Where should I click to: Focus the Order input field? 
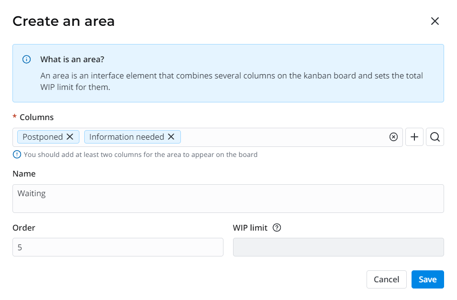coord(118,247)
